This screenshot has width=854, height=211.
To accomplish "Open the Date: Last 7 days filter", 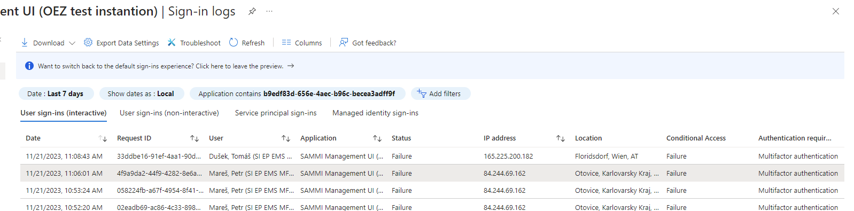I will click(x=56, y=93).
